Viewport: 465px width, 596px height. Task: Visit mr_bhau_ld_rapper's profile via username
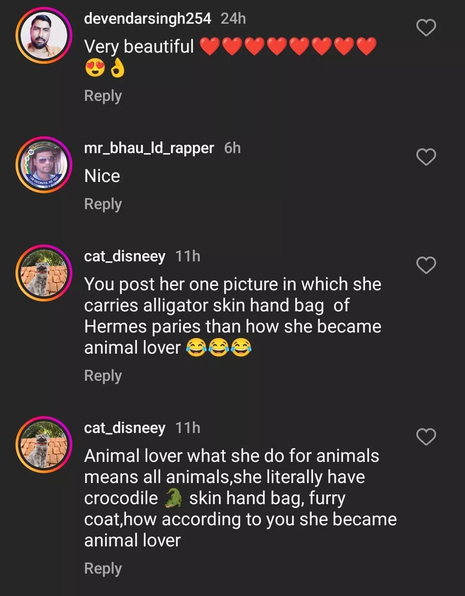point(149,148)
